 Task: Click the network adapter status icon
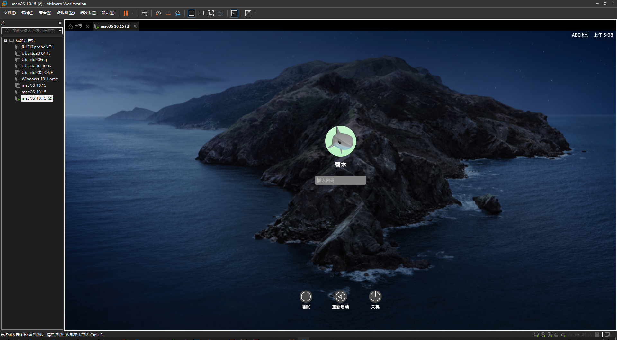pyautogui.click(x=550, y=335)
